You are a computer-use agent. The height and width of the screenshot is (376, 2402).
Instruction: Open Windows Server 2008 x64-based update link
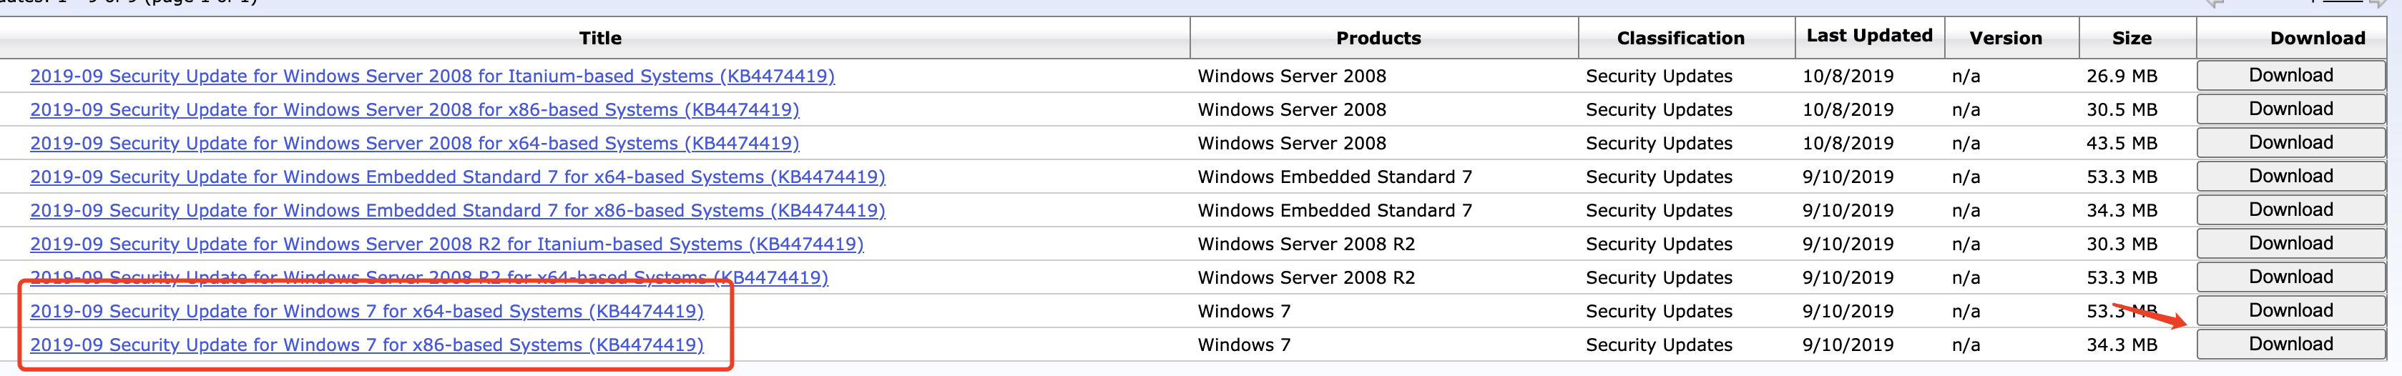[414, 144]
